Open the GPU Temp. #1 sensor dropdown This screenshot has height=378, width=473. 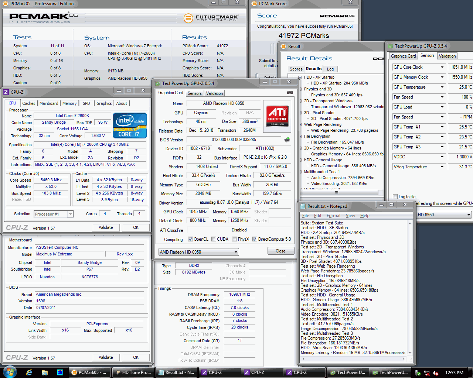pyautogui.click(x=442, y=127)
